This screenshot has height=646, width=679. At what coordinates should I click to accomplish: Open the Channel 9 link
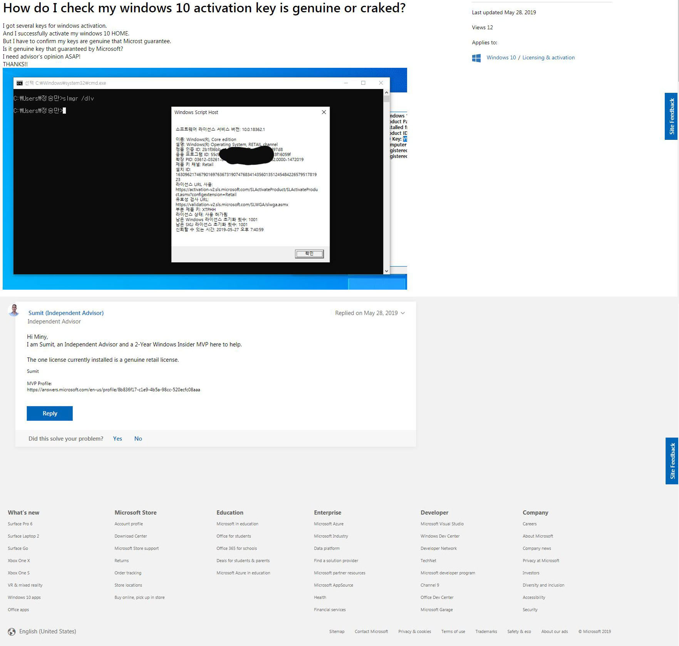click(430, 586)
